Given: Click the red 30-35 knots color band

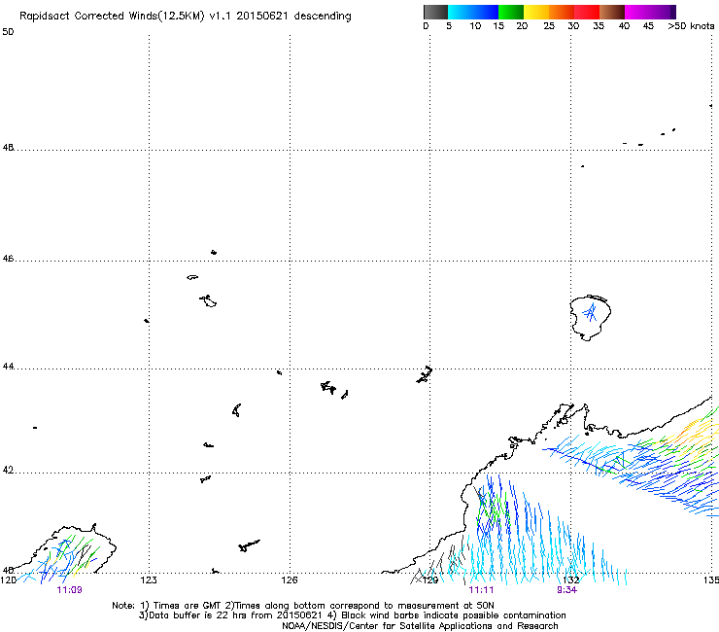Looking at the screenshot, I should pyautogui.click(x=587, y=12).
